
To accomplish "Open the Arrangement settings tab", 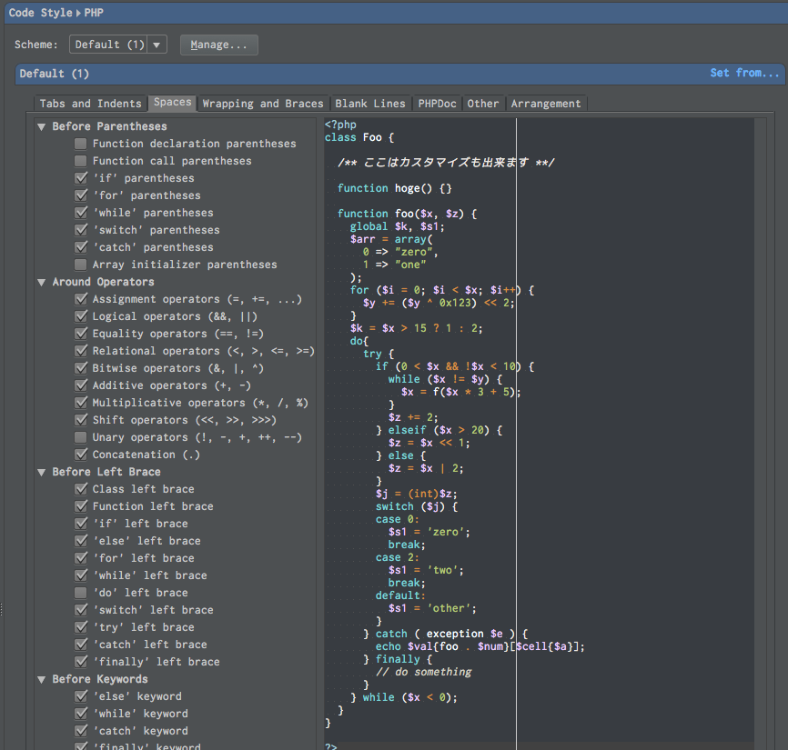I will 546,104.
